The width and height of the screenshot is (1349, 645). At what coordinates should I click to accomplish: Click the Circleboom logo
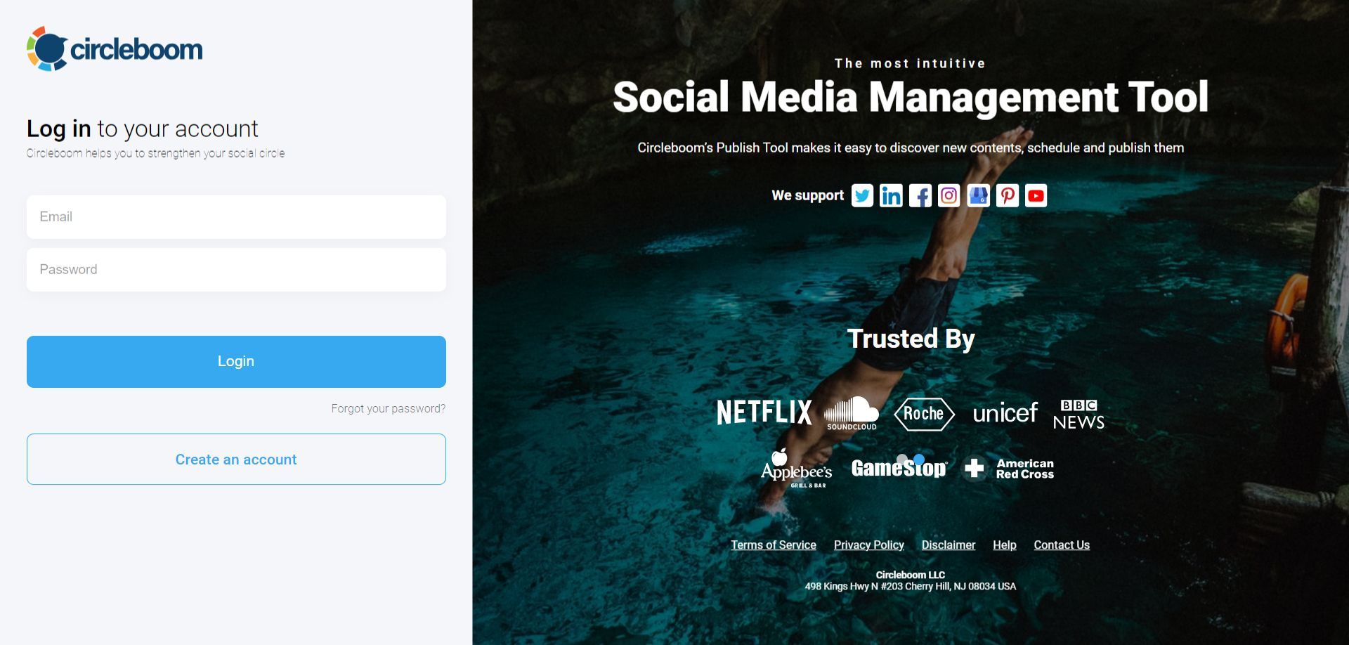click(115, 48)
